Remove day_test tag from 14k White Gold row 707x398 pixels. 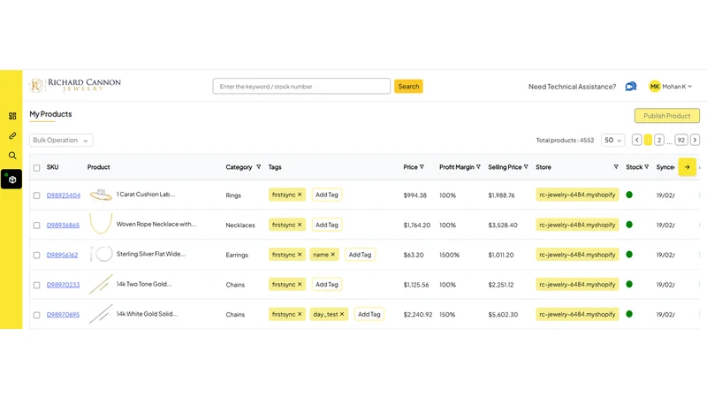pyautogui.click(x=342, y=314)
